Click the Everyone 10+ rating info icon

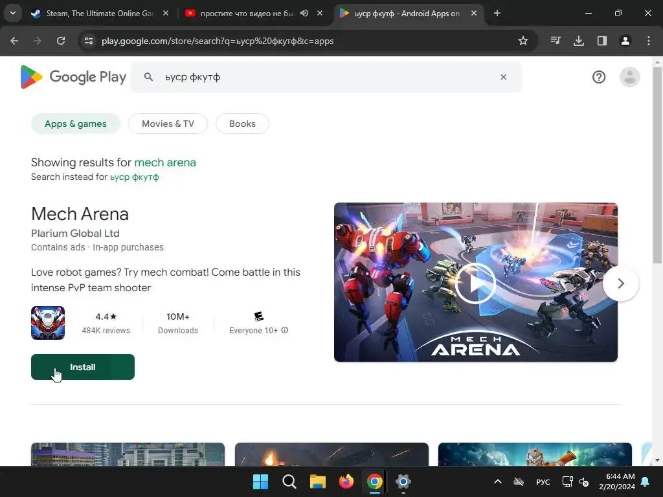tap(285, 330)
